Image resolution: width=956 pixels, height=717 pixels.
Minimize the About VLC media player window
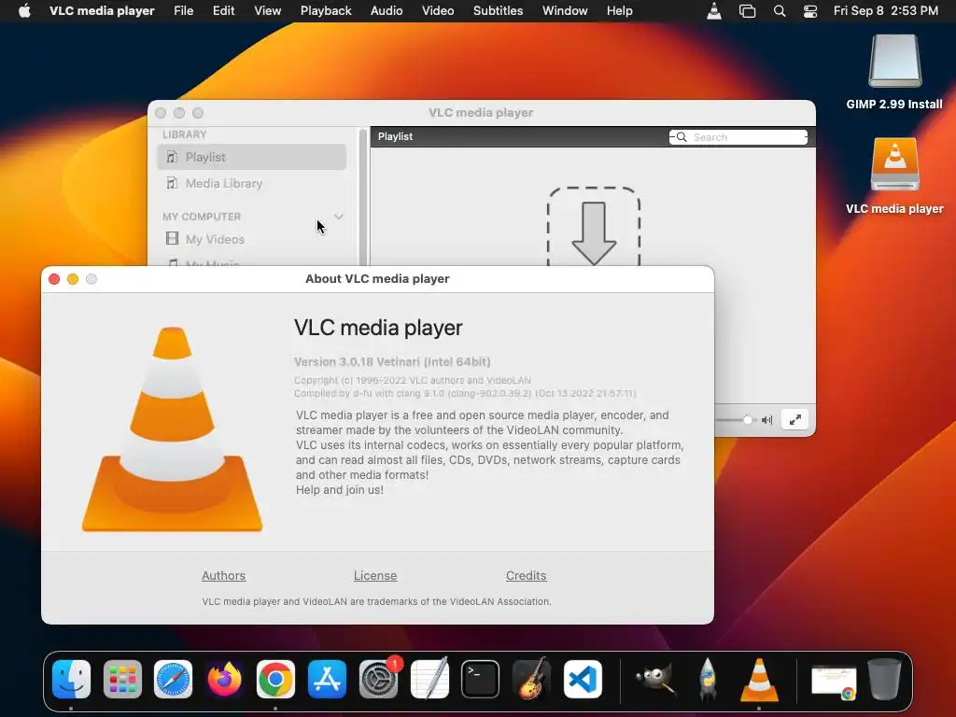73,279
